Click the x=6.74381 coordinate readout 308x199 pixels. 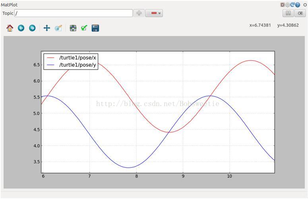[x=260, y=25]
